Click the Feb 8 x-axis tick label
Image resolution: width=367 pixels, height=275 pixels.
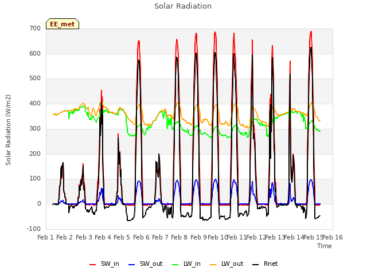pyautogui.click(x=179, y=237)
